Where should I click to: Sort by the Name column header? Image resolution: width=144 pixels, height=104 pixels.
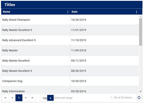pos(7,12)
